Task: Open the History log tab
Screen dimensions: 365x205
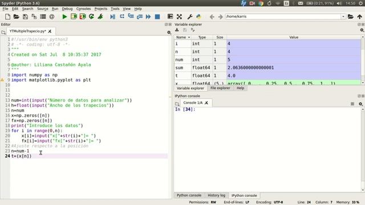Action: point(216,195)
